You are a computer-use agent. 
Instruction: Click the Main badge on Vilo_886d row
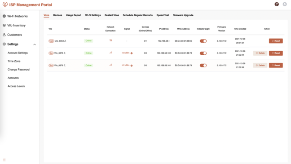pyautogui.click(x=51, y=41)
